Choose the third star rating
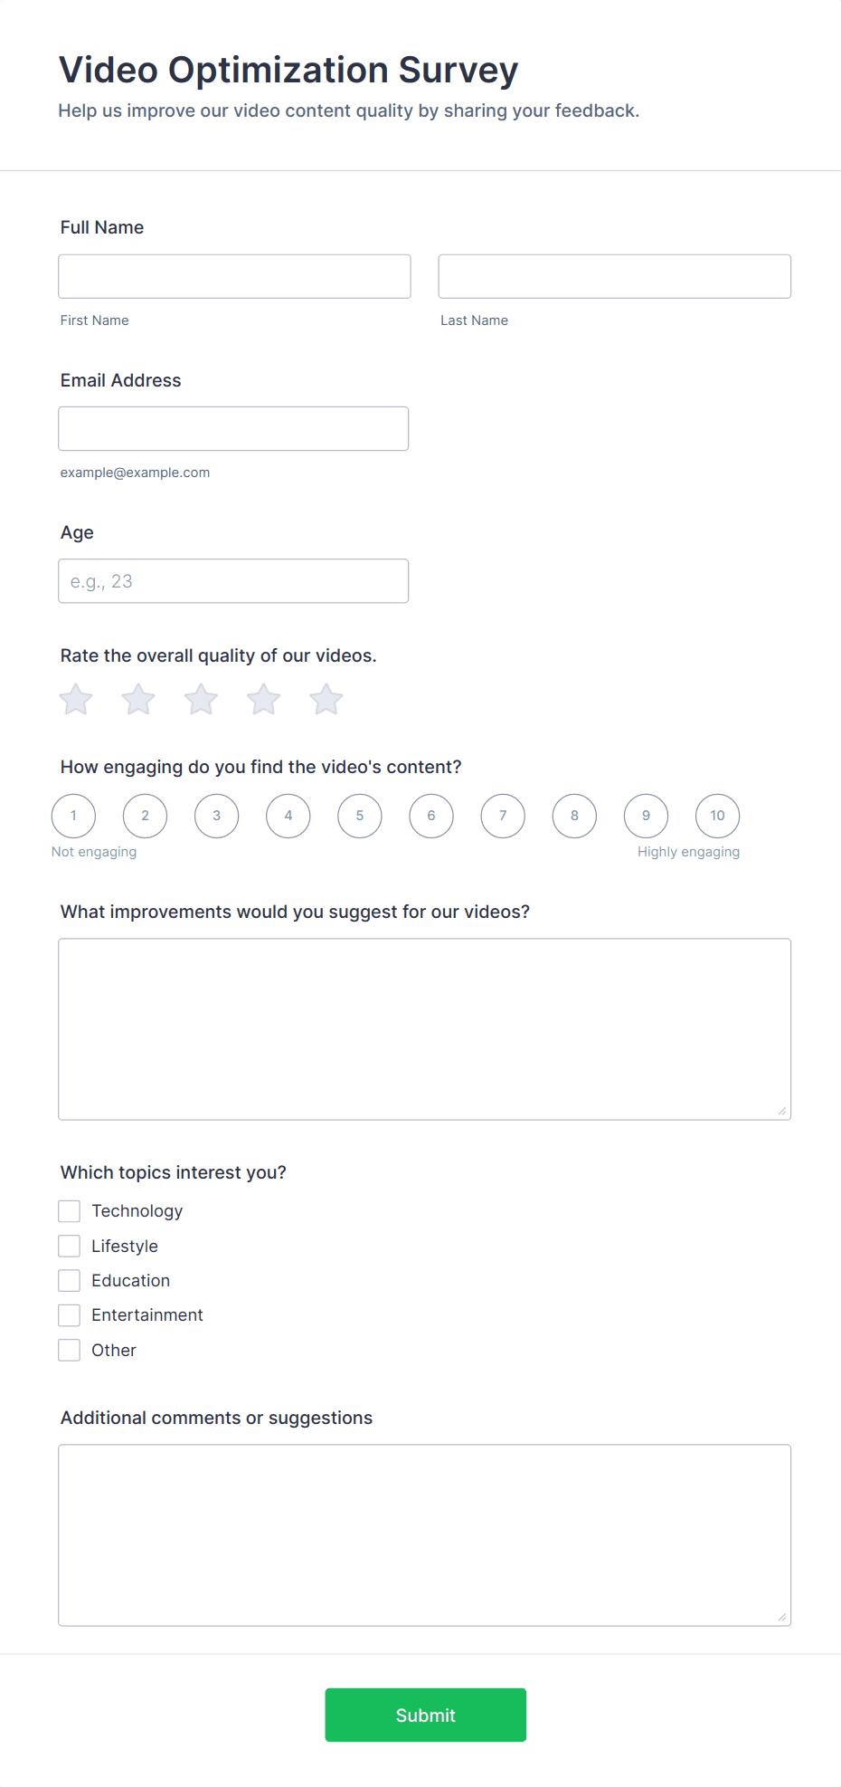The height and width of the screenshot is (1787, 841). (201, 699)
